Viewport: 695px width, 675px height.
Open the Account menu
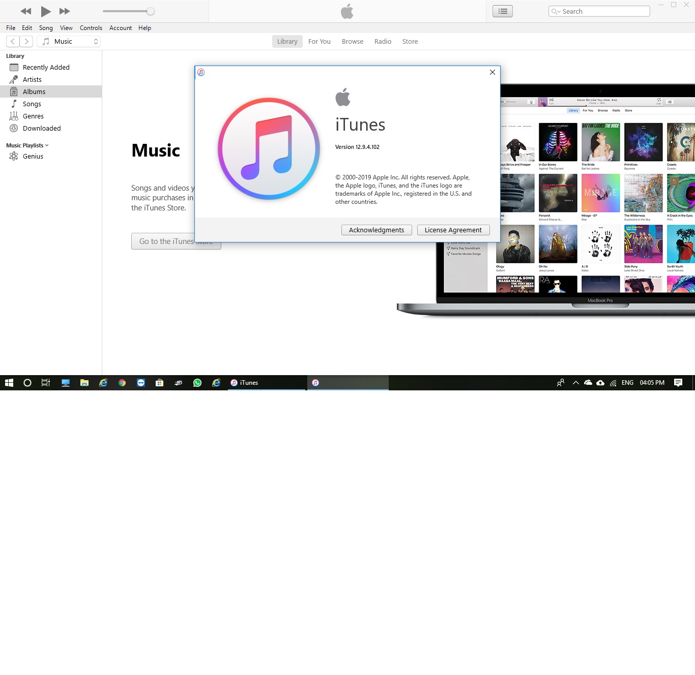[x=121, y=28]
